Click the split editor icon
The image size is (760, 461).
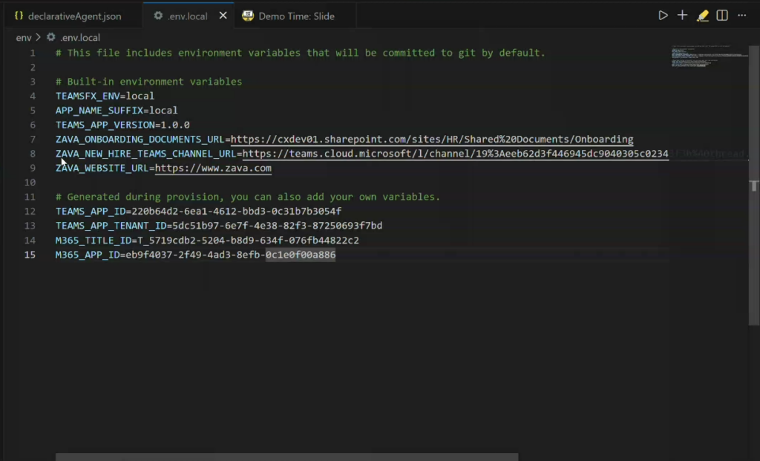point(722,16)
